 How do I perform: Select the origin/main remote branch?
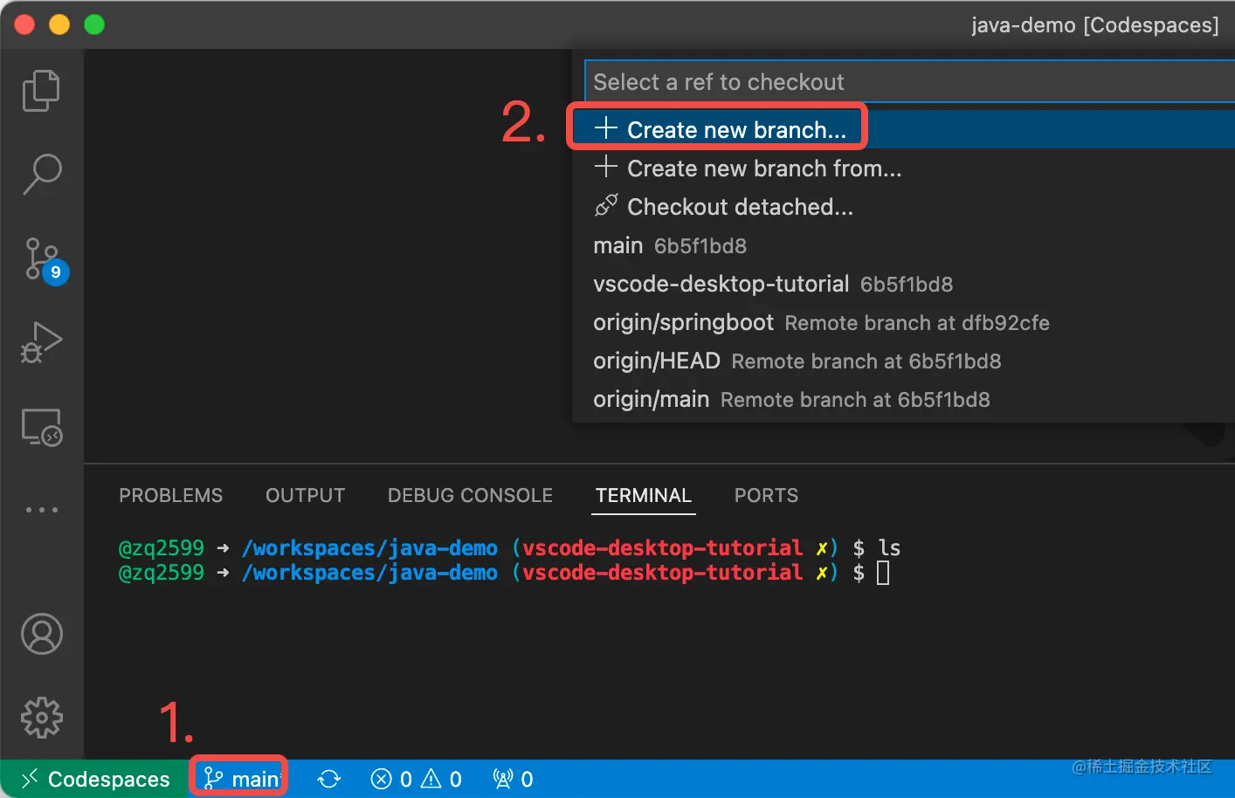(x=903, y=399)
